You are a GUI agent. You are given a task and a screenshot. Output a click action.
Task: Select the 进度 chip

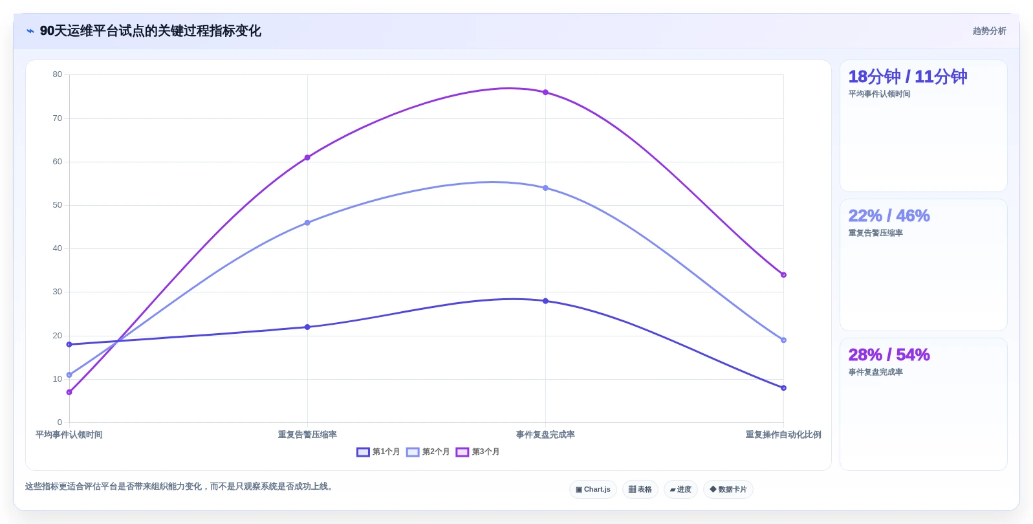[x=680, y=490]
